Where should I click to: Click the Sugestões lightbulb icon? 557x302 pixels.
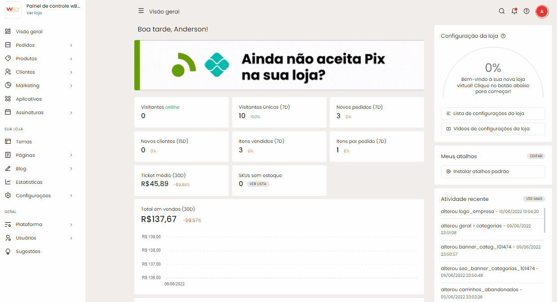pyautogui.click(x=8, y=252)
